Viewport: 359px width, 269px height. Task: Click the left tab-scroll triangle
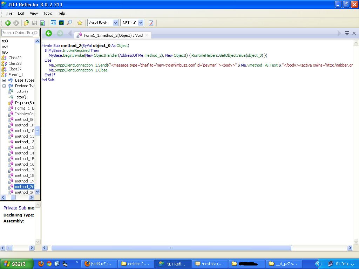click(x=70, y=33)
